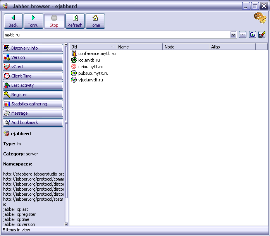Refresh the service list
Image resolution: width=270 pixels, height=236 pixels.
75,21
